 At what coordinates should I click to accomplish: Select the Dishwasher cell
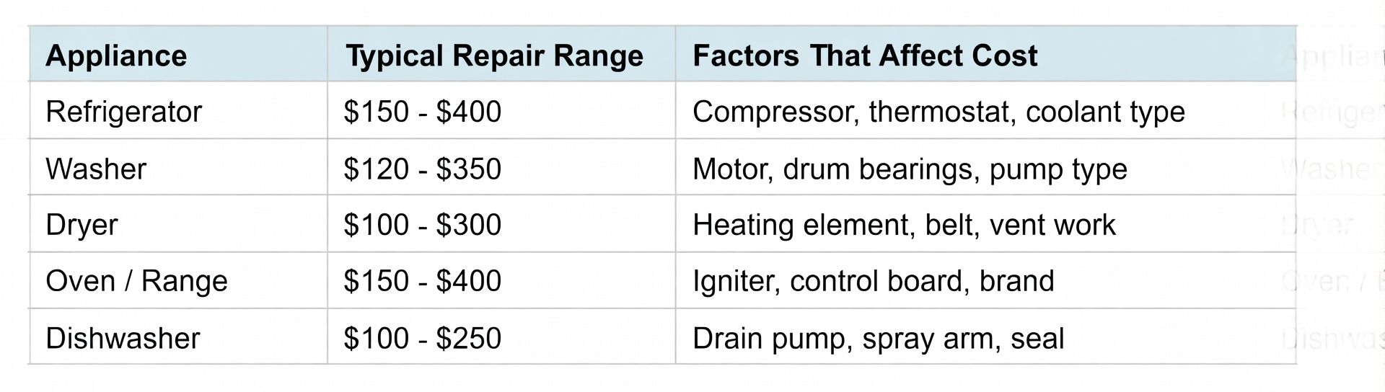tap(123, 338)
